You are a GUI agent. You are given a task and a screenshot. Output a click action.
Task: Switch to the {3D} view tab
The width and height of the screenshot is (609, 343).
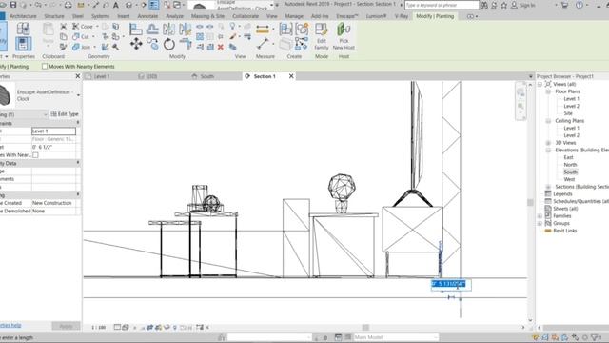tap(152, 76)
